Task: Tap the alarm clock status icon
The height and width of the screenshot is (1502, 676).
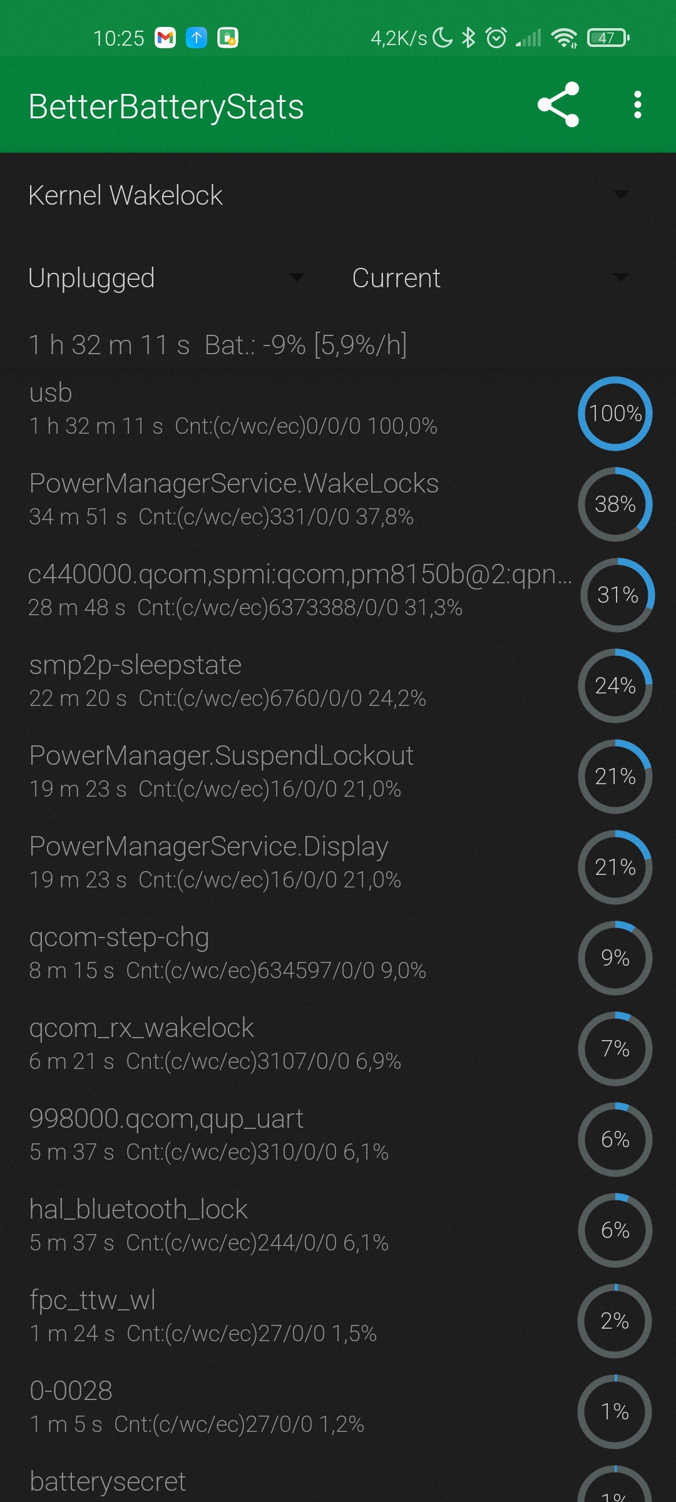Action: tap(496, 38)
